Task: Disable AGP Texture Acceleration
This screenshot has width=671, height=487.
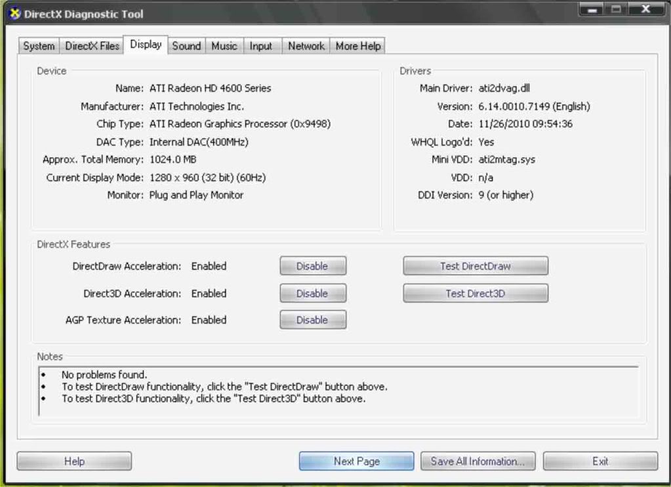Action: coord(313,320)
